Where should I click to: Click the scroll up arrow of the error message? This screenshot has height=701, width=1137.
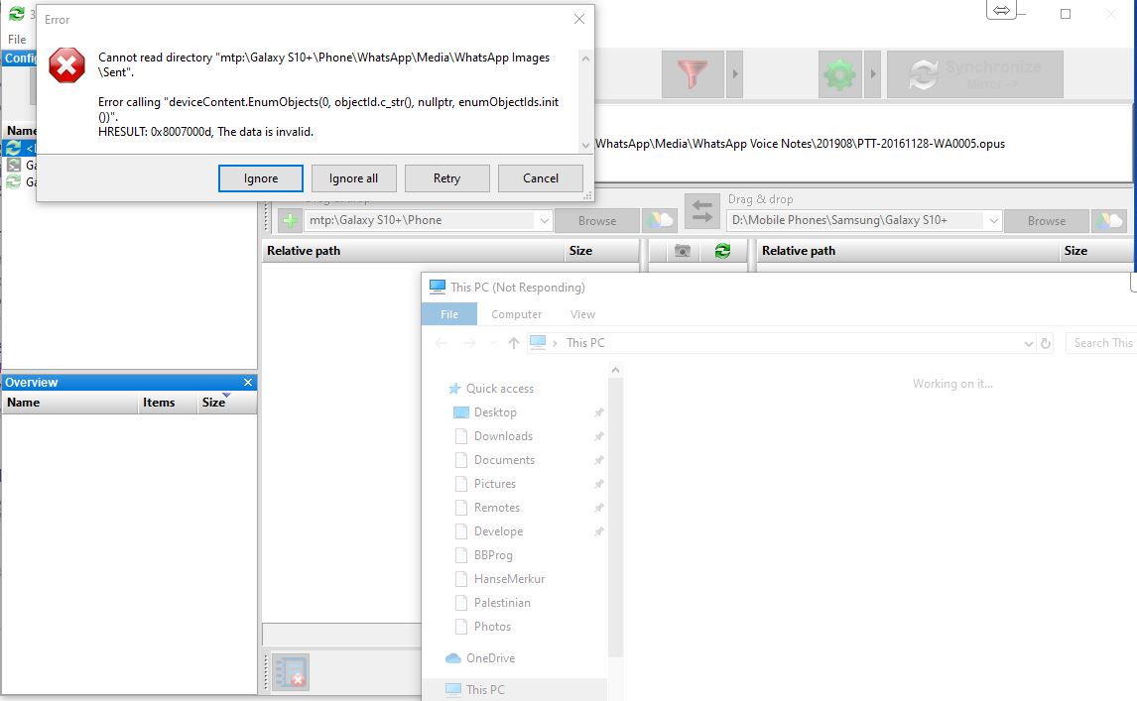pos(586,58)
